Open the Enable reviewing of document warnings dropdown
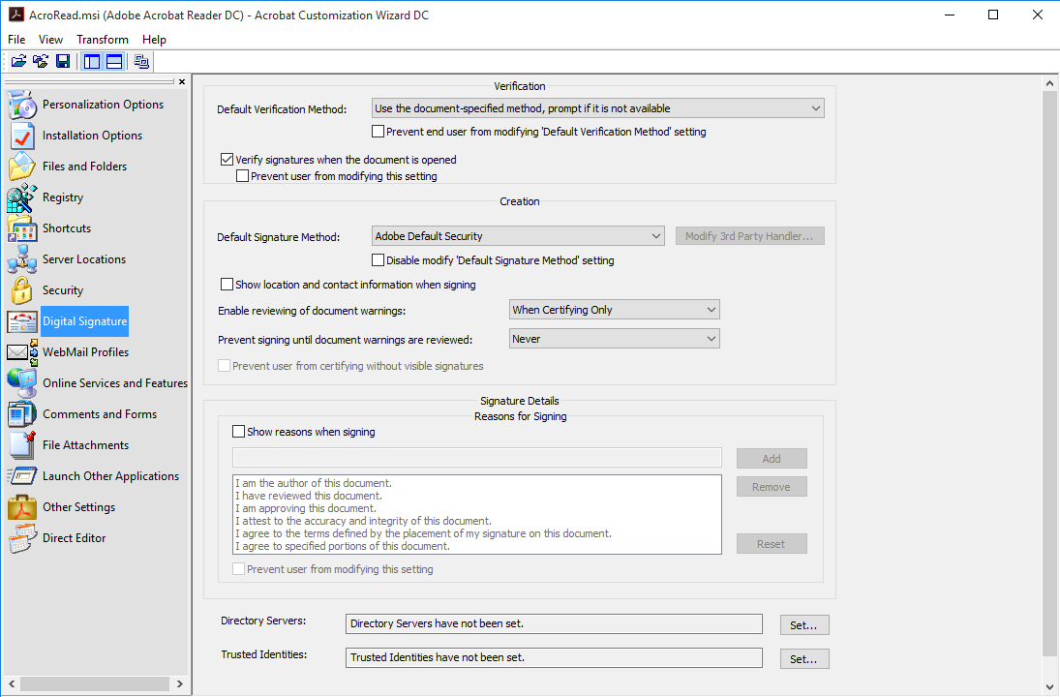The image size is (1060, 697). click(x=614, y=310)
